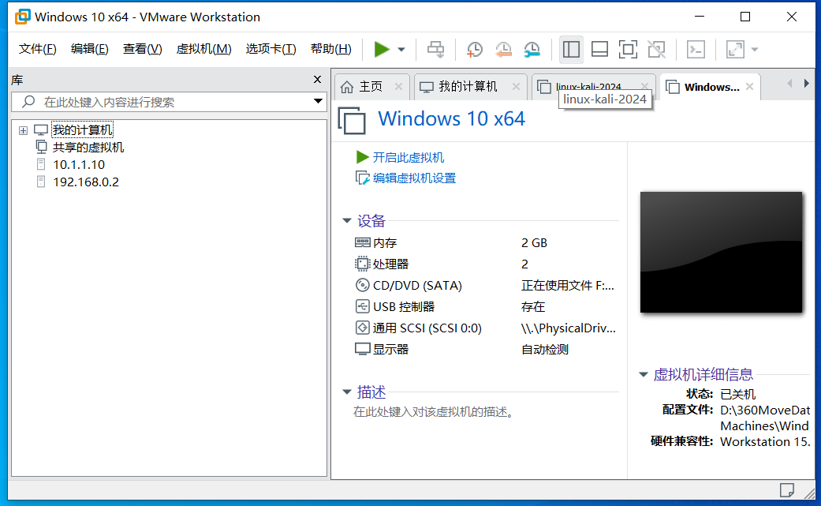Close the Windows... tab
Screen dimensions: 821x506
(749, 86)
